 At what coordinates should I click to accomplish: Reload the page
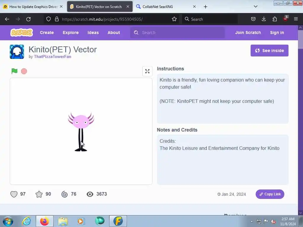[28, 19]
